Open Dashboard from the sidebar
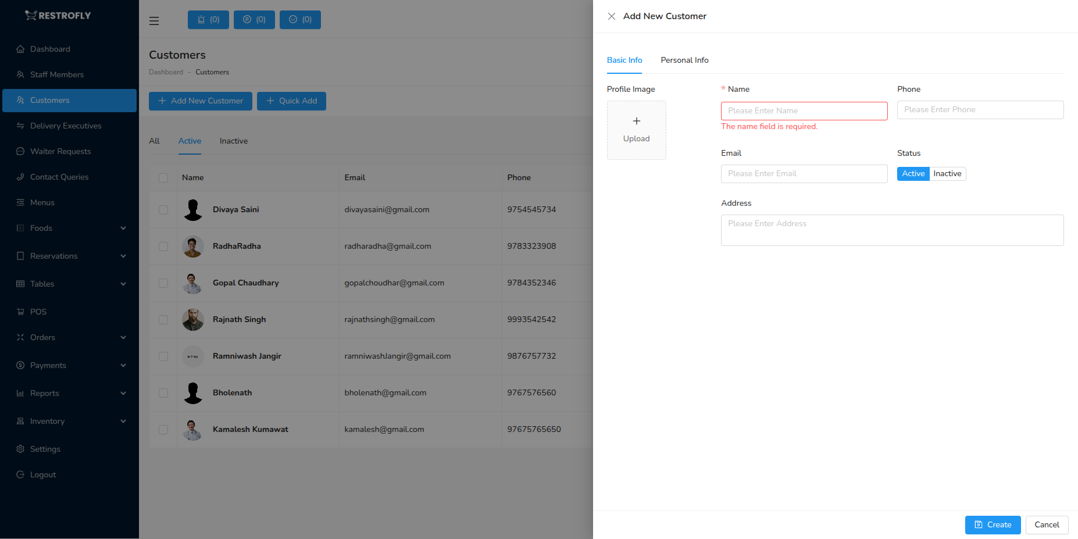Viewport: 1078px width, 539px height. 50,49
